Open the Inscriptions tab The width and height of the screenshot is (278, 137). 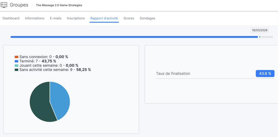click(76, 18)
